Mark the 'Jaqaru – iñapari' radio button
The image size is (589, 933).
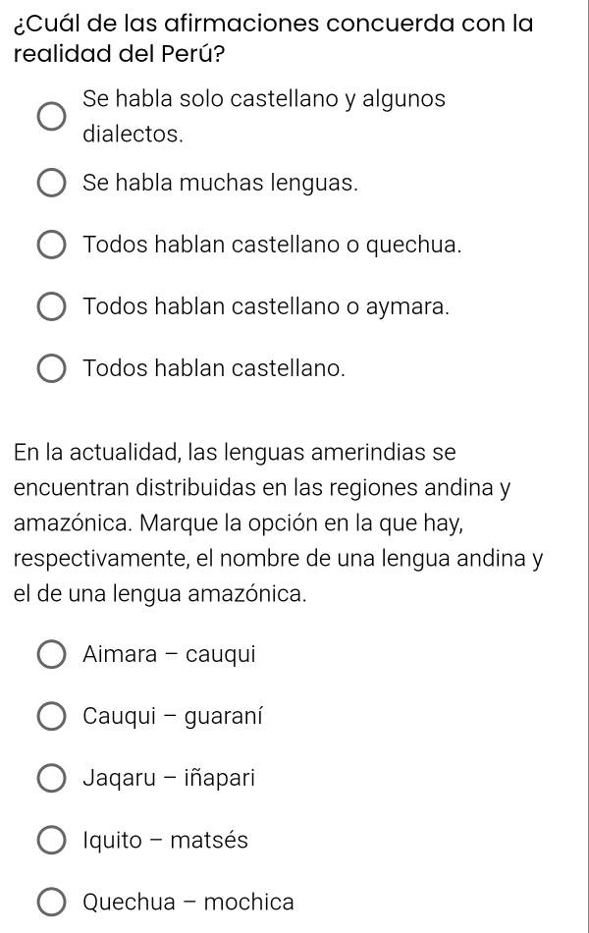[52, 778]
